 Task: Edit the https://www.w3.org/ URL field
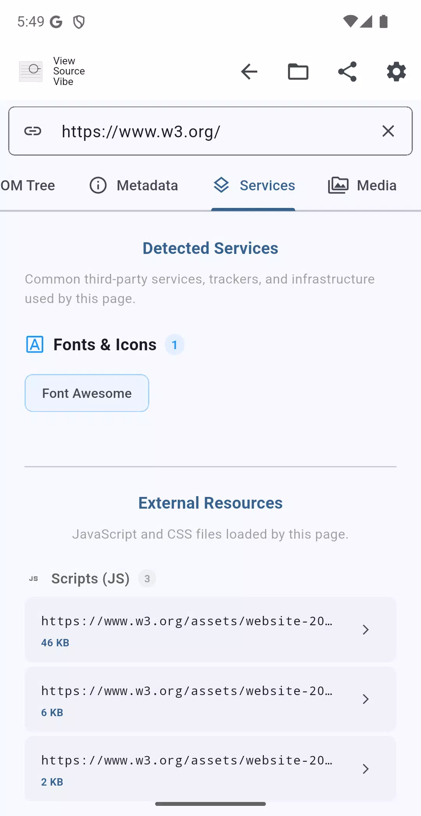pos(210,131)
